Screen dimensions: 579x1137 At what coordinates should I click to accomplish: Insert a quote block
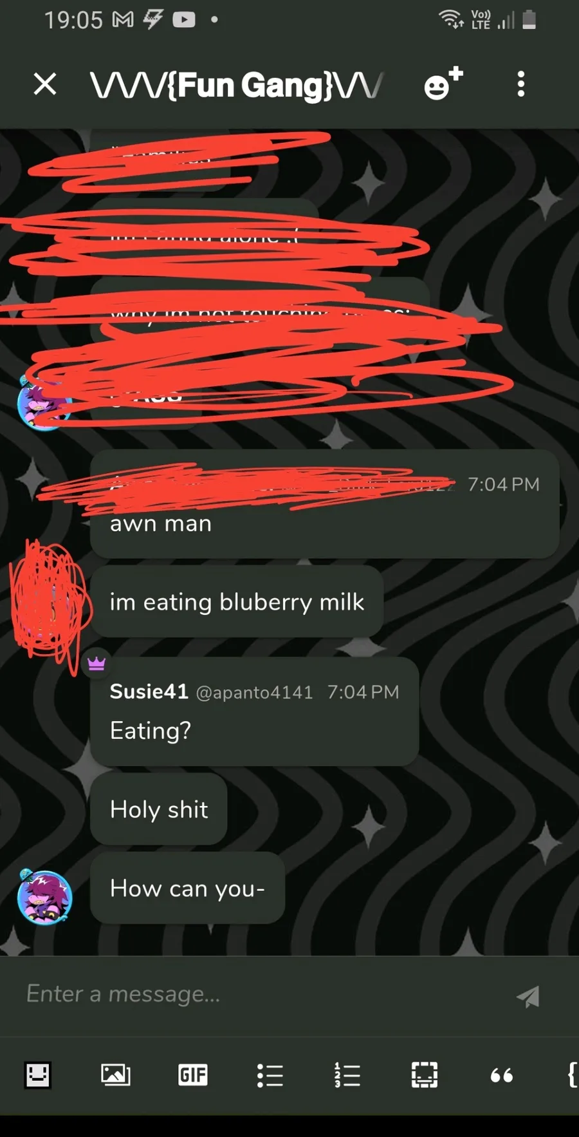click(502, 1075)
